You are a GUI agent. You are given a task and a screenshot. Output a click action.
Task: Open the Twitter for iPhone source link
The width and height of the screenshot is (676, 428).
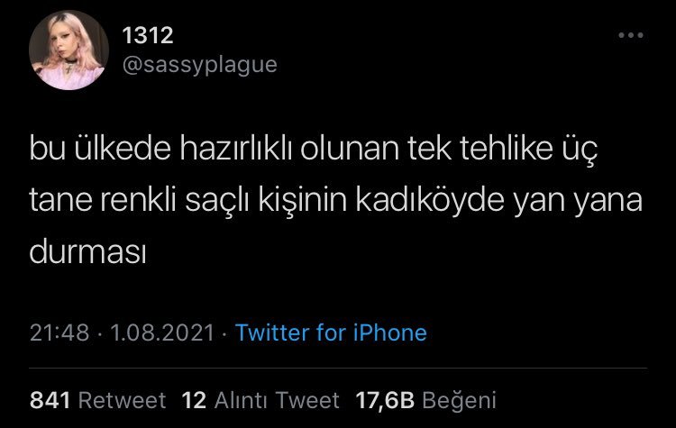[x=331, y=332]
